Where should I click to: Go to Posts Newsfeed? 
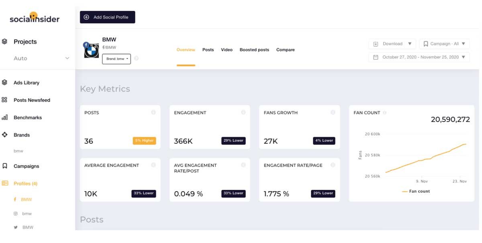(x=32, y=100)
